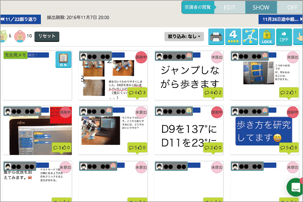The width and height of the screenshot is (303, 202).
Task: Toggle the thumbs-up OFF button
Action: (x=284, y=37)
